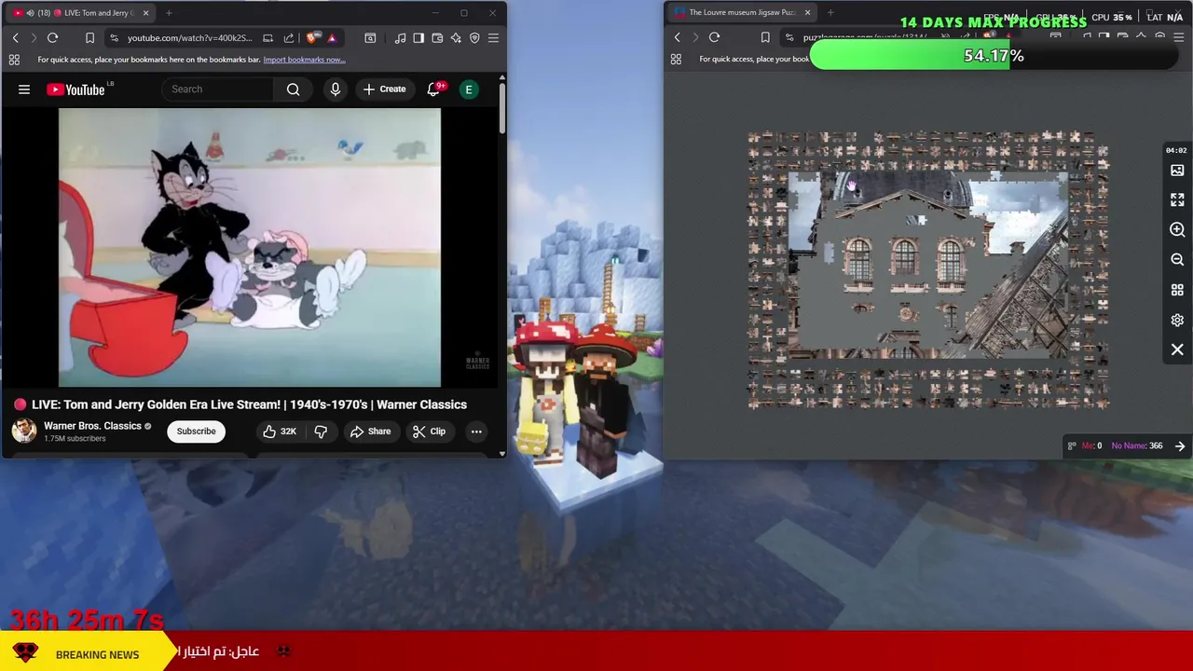
Task: Start voice search with microphone icon
Action: pos(336,89)
